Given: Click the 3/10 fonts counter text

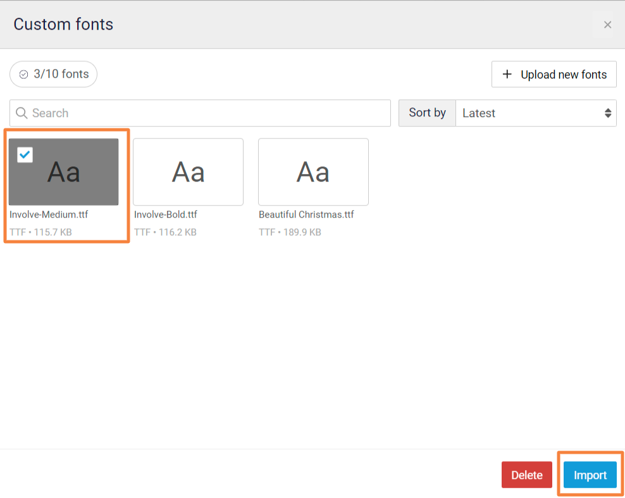Looking at the screenshot, I should (x=61, y=74).
